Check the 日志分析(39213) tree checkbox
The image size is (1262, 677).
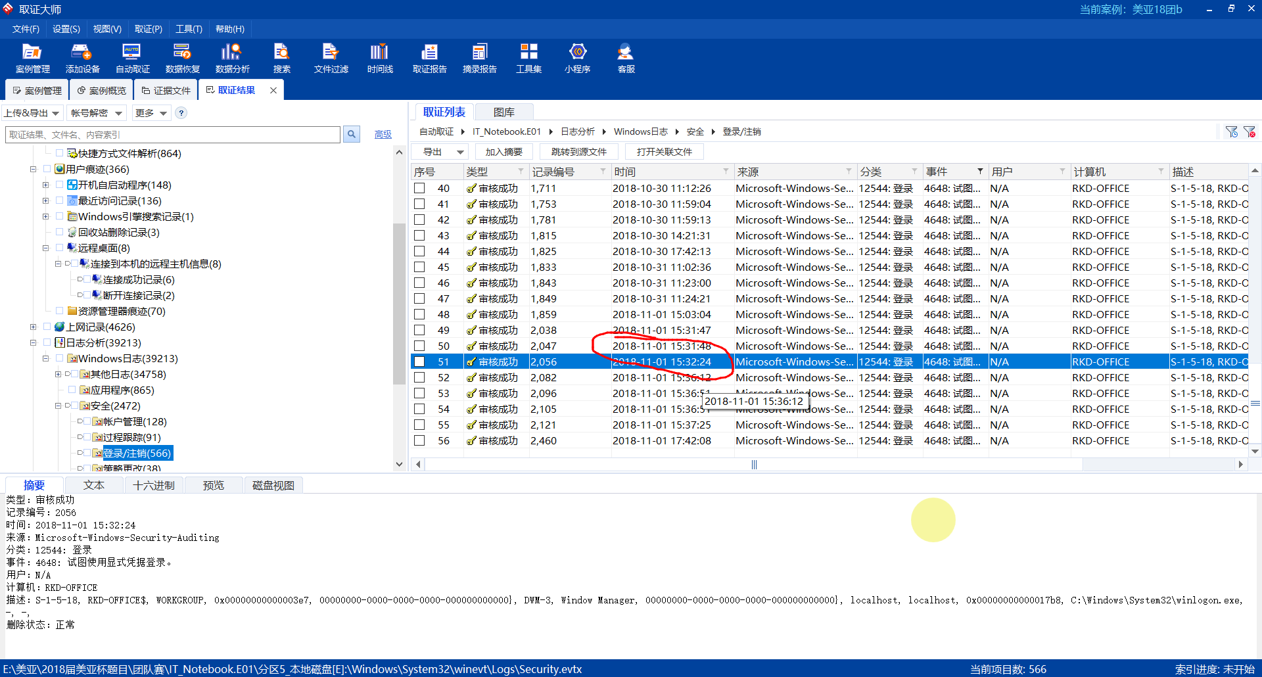pos(47,342)
